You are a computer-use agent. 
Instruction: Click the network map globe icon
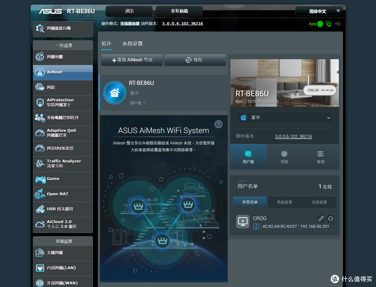(x=40, y=57)
